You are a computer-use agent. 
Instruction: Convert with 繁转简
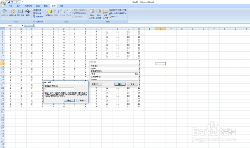point(37,10)
